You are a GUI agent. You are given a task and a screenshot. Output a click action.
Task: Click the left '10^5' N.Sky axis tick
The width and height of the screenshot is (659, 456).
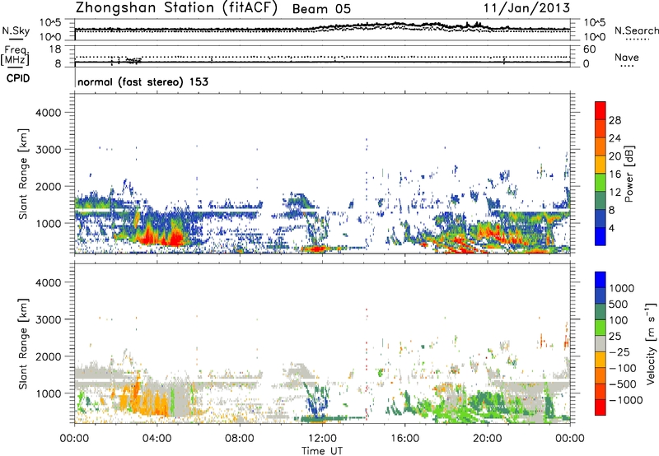pos(49,22)
